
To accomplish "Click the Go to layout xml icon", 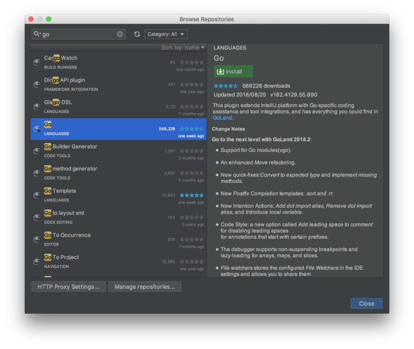I will click(37, 217).
